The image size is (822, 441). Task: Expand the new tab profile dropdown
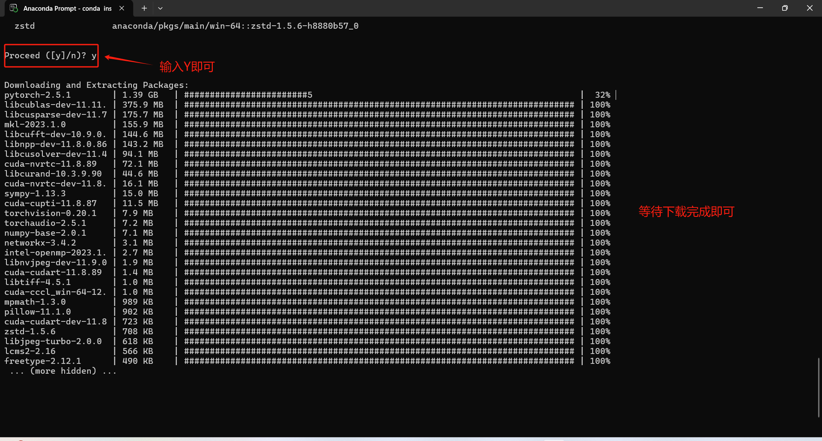(160, 8)
